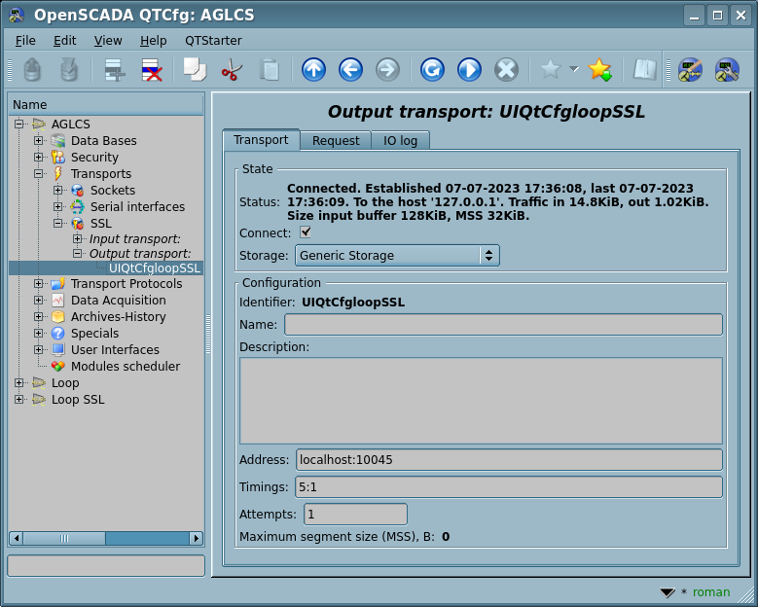Screen dimensions: 758x607
Task: Click the Transports lightning icon
Action: tap(58, 173)
